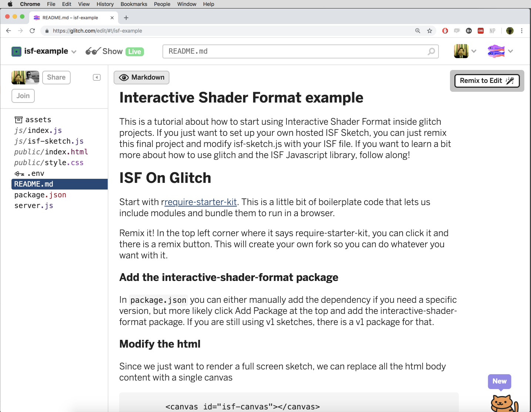Click the Remix to Edit button
Image resolution: width=531 pixels, height=412 pixels.
click(487, 81)
